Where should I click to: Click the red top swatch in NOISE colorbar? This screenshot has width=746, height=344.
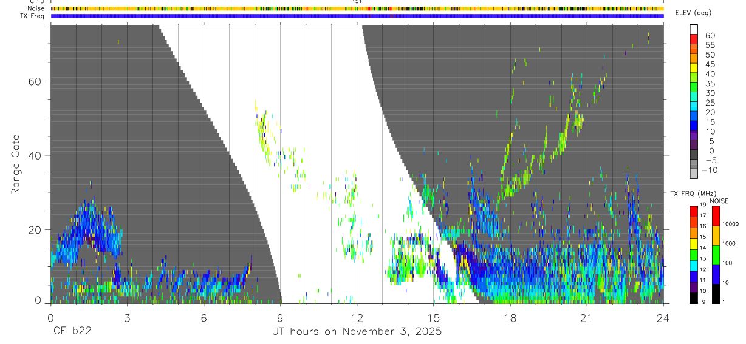point(716,216)
